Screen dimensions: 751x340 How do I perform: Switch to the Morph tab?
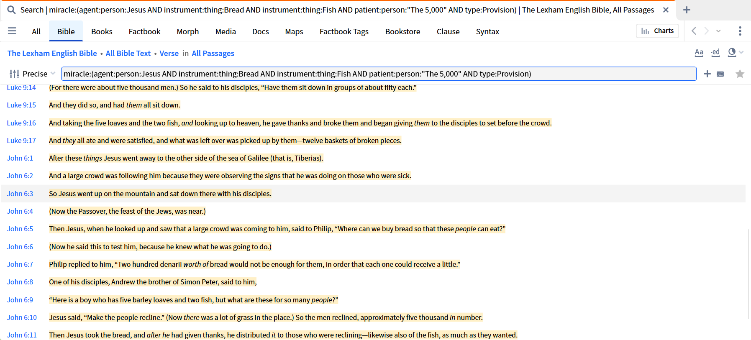(188, 31)
